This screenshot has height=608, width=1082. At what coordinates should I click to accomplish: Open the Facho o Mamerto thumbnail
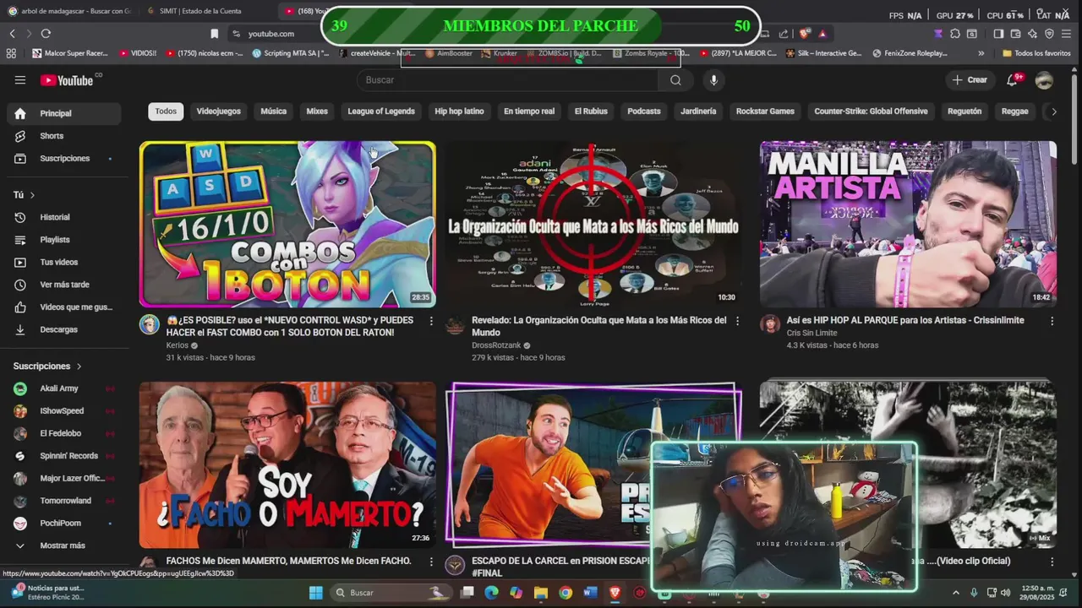click(287, 464)
